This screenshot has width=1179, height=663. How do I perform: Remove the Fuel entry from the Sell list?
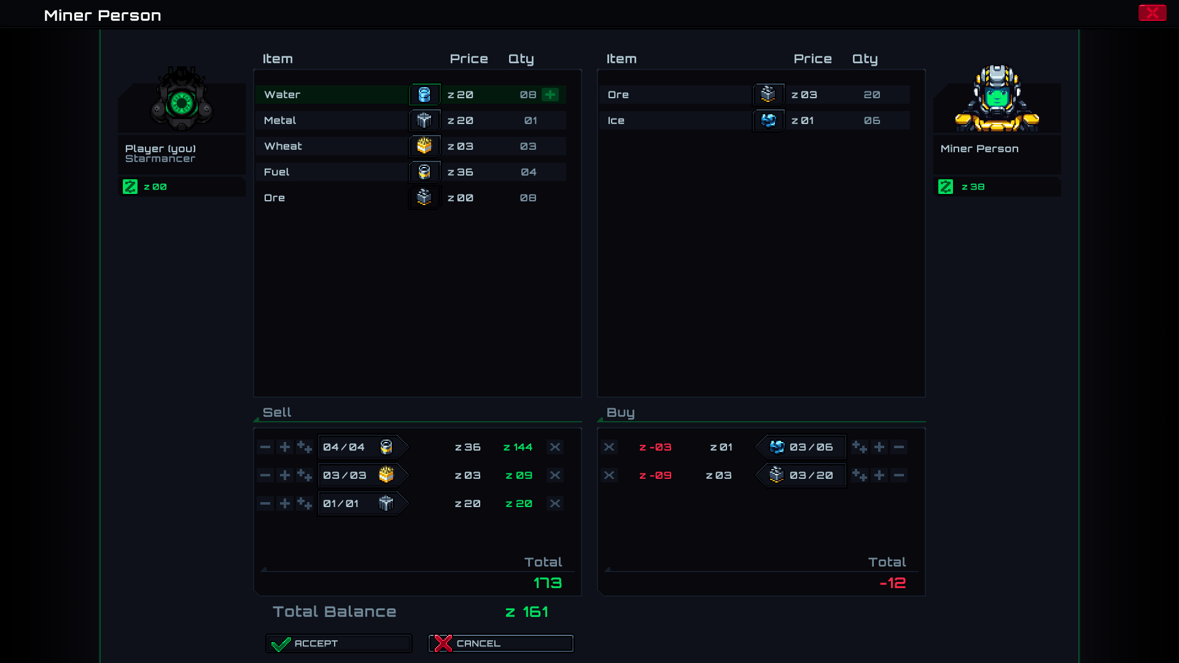point(555,447)
